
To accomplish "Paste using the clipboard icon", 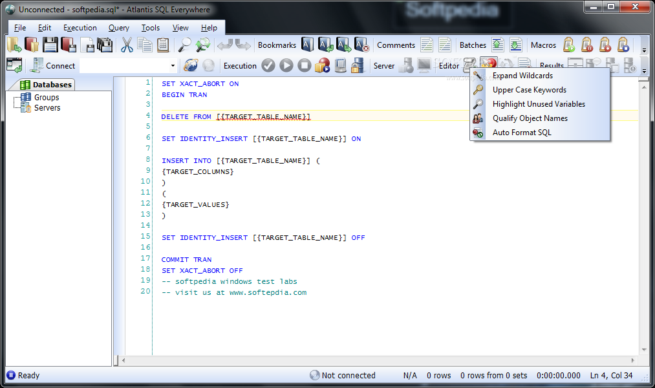I will [163, 45].
